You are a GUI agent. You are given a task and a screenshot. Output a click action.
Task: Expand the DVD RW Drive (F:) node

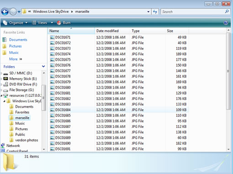tap(1, 84)
